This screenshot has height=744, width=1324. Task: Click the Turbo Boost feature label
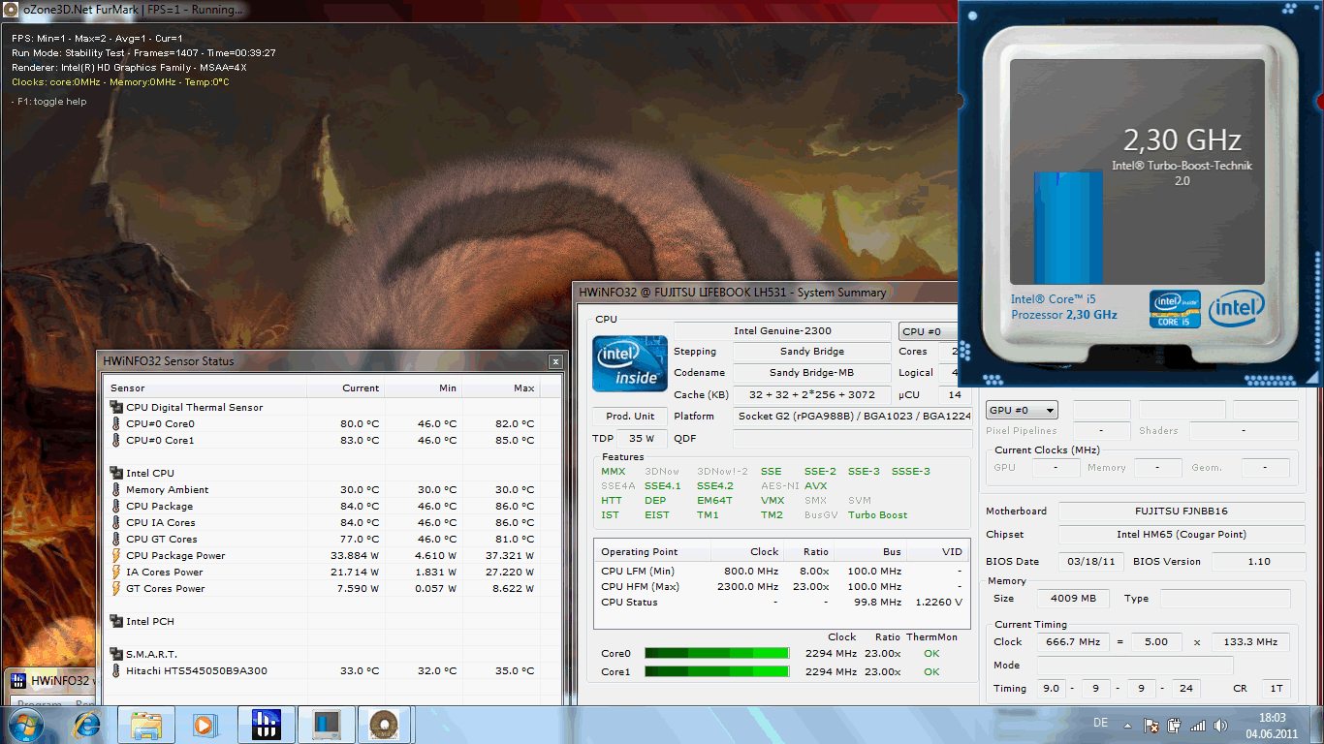(x=878, y=515)
